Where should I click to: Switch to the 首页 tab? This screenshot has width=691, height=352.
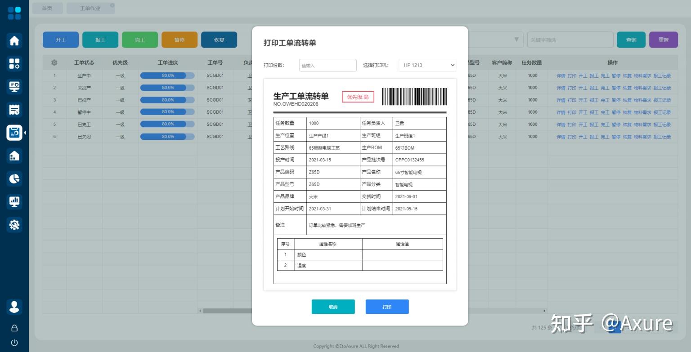47,8
